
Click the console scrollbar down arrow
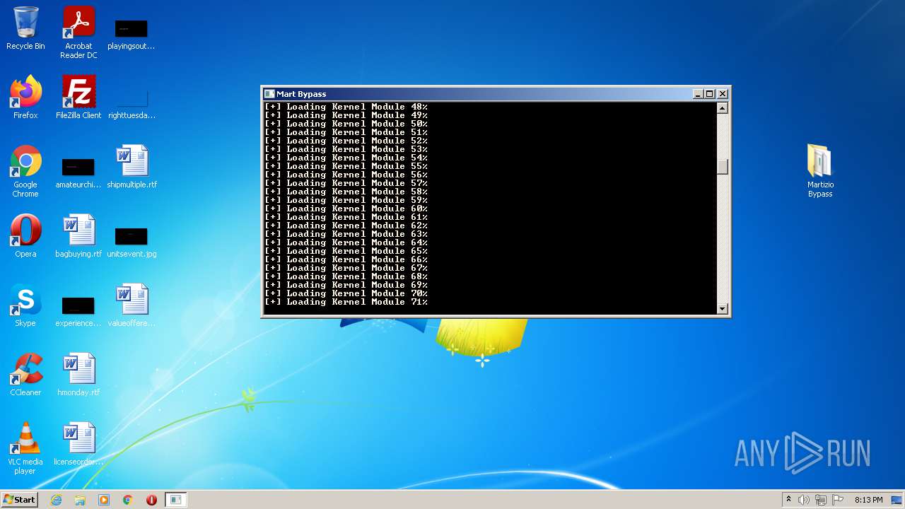click(722, 308)
